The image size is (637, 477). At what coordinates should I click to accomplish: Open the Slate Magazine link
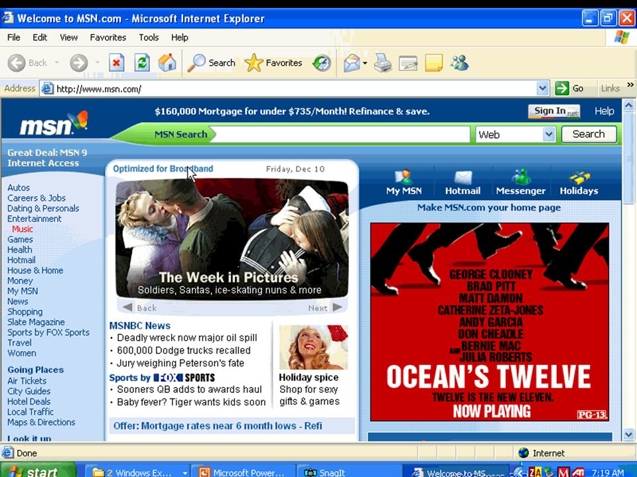coord(36,322)
